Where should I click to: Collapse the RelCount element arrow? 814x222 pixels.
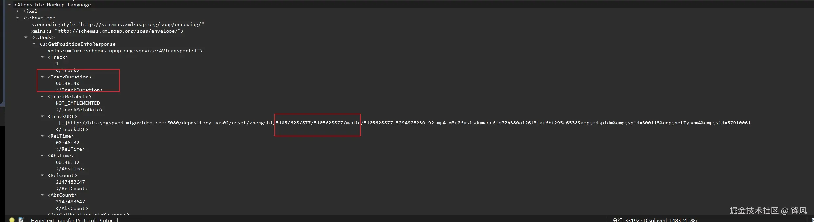tap(42, 175)
